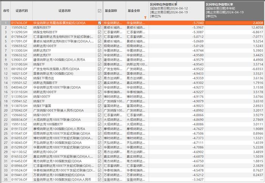Toggle checkbox for 纳指科技ETF row
Image resolution: width=265 pixels, height=183 pixels.
point(100,27)
